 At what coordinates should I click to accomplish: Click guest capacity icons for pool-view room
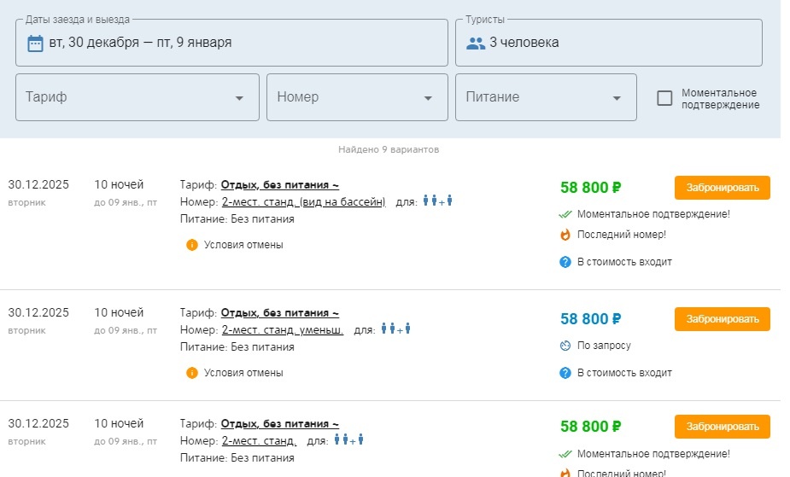click(437, 201)
